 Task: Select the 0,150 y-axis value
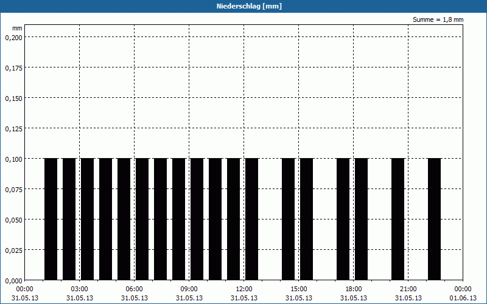tap(13, 98)
